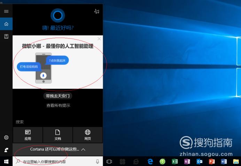Open the Windows Start button

[6, 161]
